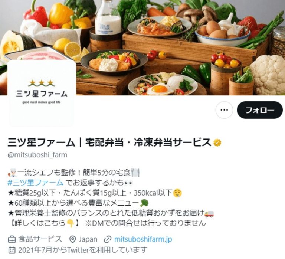
Task: Open the #三ツ星ファーム hashtag link
Action: (36, 183)
